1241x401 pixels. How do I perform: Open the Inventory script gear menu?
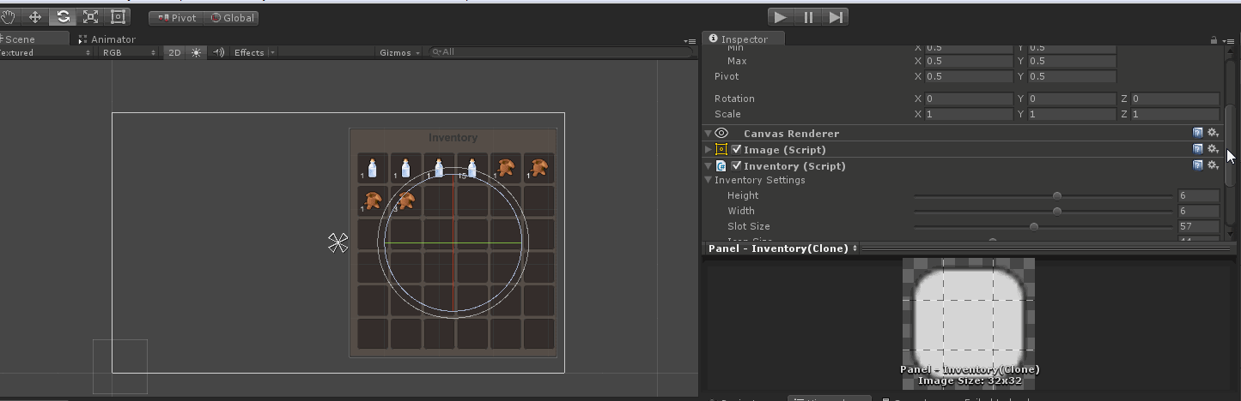click(x=1213, y=166)
